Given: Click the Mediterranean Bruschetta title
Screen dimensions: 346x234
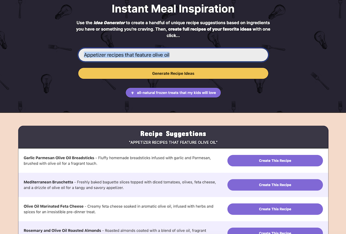Looking at the screenshot, I should point(48,182).
